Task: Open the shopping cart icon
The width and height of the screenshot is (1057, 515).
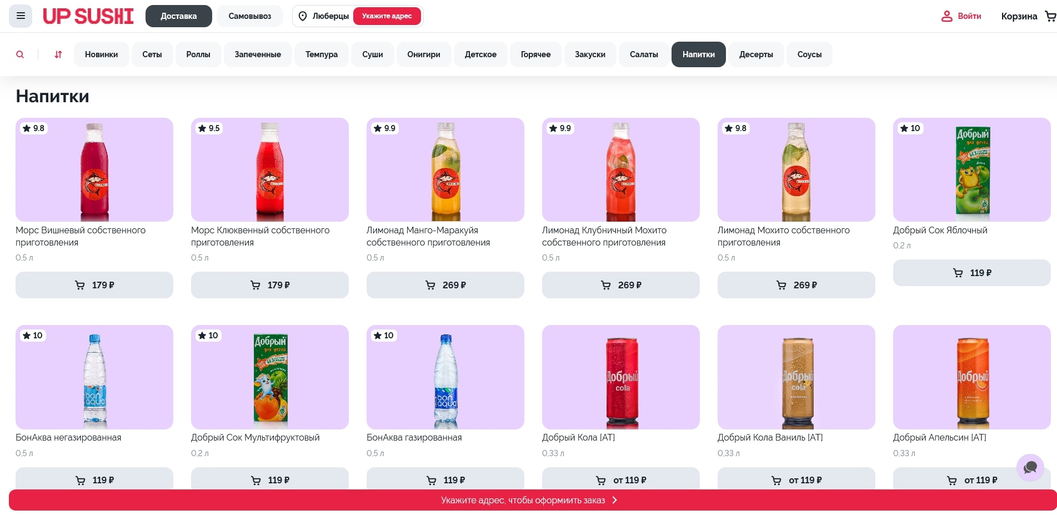Action: (x=1050, y=16)
